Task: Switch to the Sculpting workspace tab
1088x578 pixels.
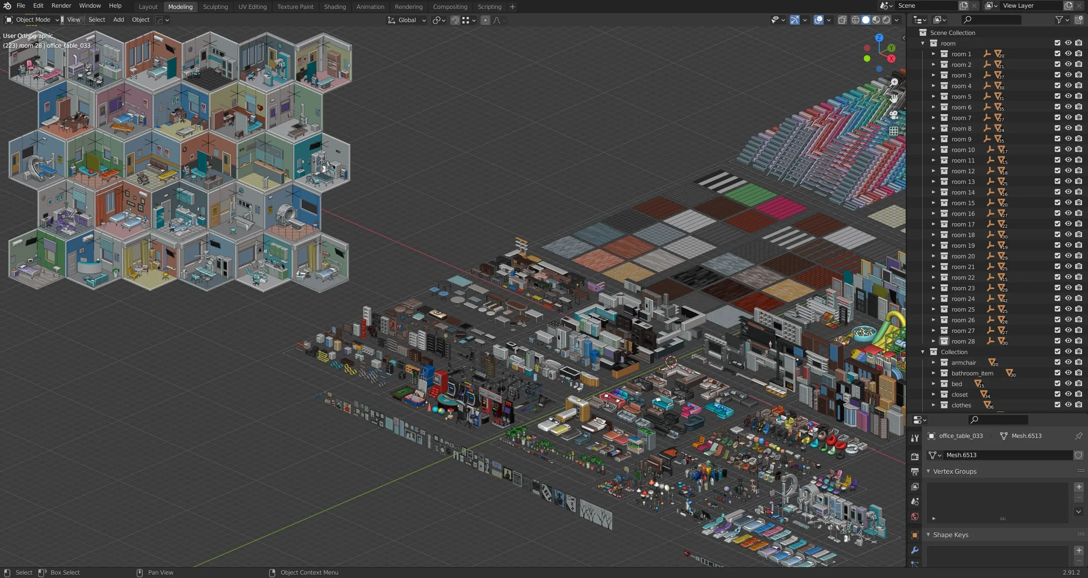Action: pos(215,6)
